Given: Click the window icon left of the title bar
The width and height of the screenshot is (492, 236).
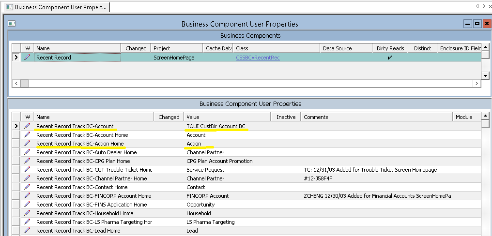Looking at the screenshot, I should click(12, 24).
